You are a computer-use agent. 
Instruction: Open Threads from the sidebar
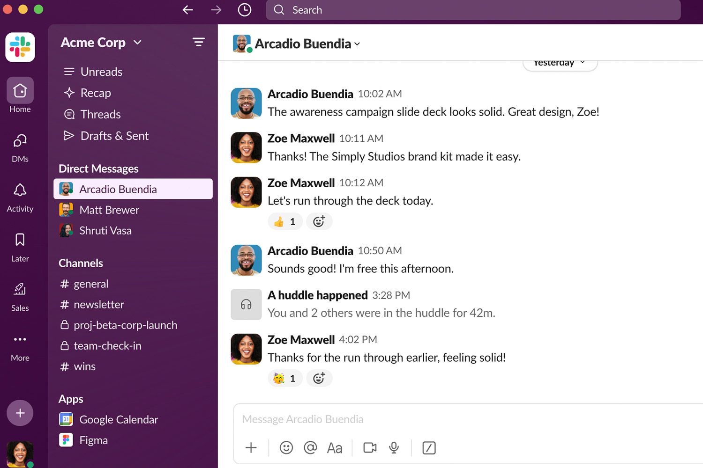click(x=100, y=114)
